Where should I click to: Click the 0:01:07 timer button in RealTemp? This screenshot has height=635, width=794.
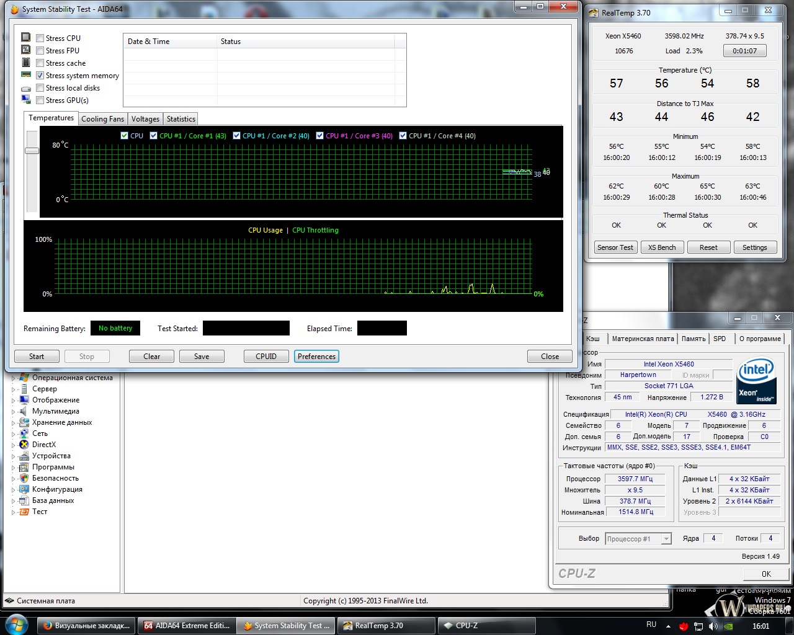point(744,51)
